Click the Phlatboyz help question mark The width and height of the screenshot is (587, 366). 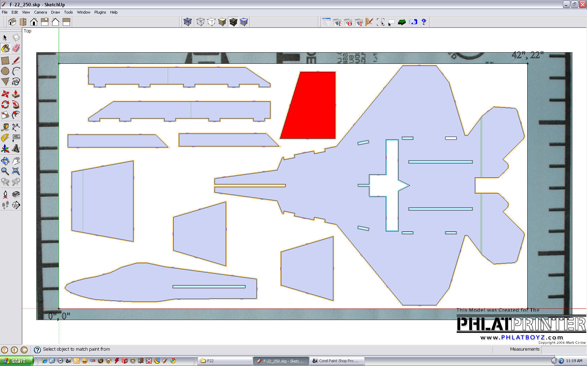[424, 22]
